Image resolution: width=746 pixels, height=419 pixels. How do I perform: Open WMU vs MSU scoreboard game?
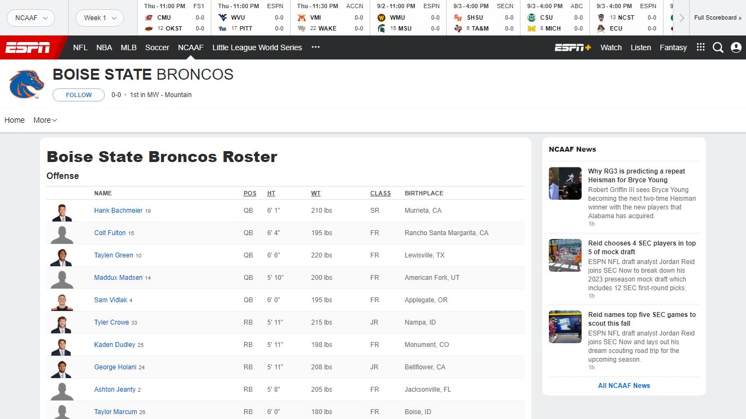(x=408, y=17)
